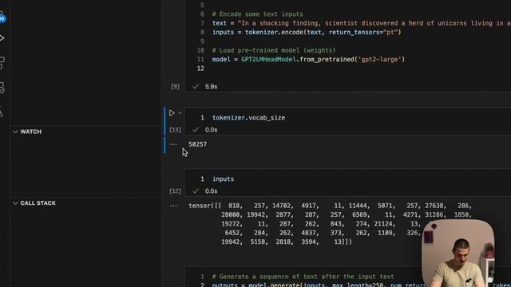Collapse the WATCH section
Image resolution: width=511 pixels, height=287 pixels.
pos(15,132)
